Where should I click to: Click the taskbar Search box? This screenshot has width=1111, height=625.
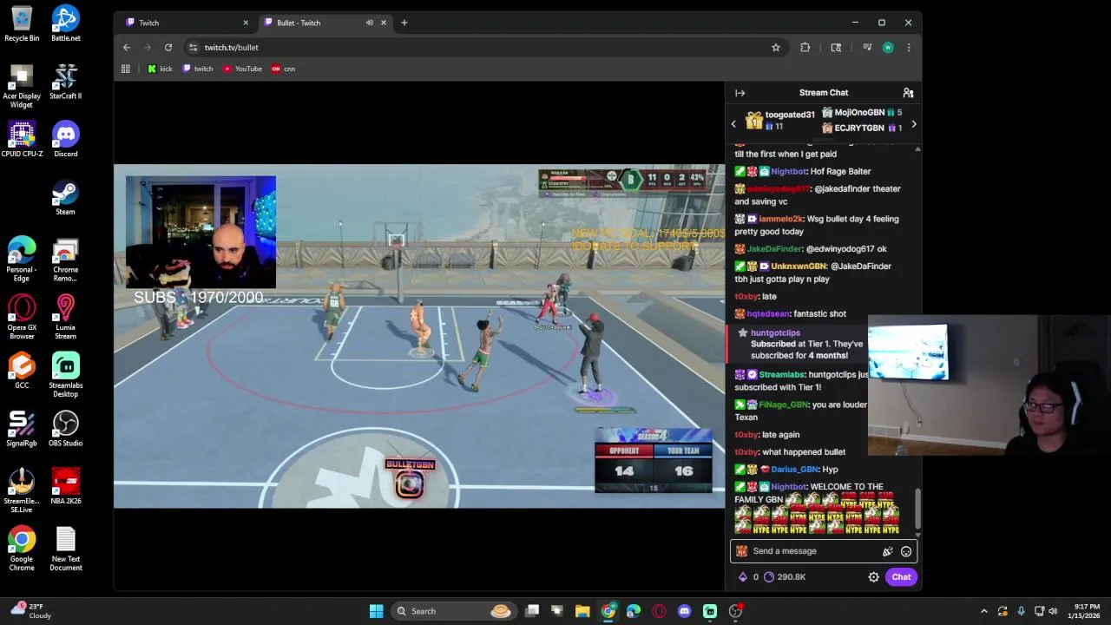tap(452, 611)
